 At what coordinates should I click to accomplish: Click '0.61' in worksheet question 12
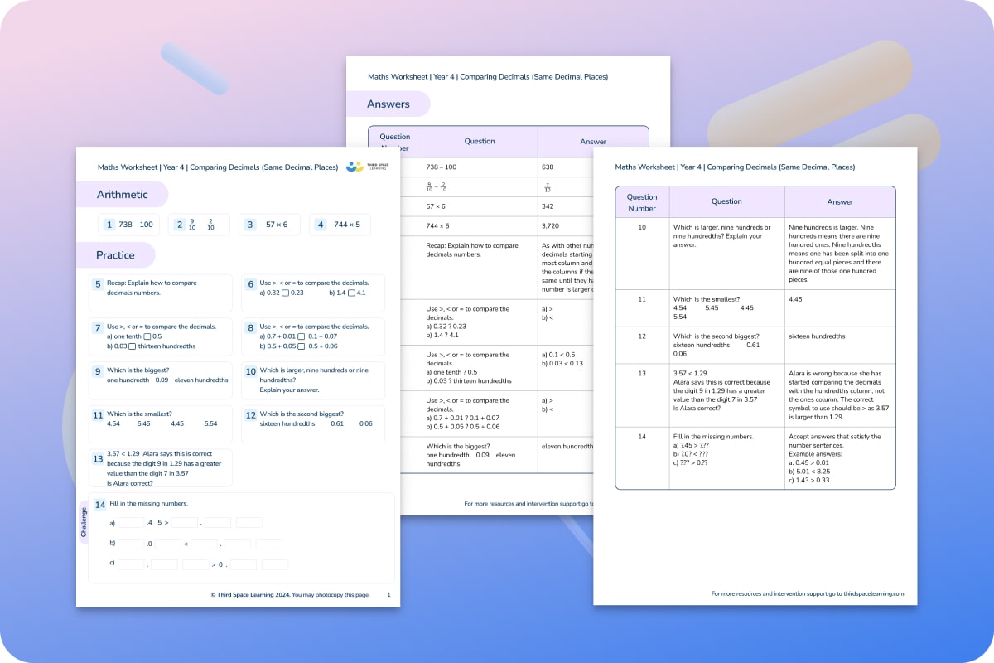(337, 423)
